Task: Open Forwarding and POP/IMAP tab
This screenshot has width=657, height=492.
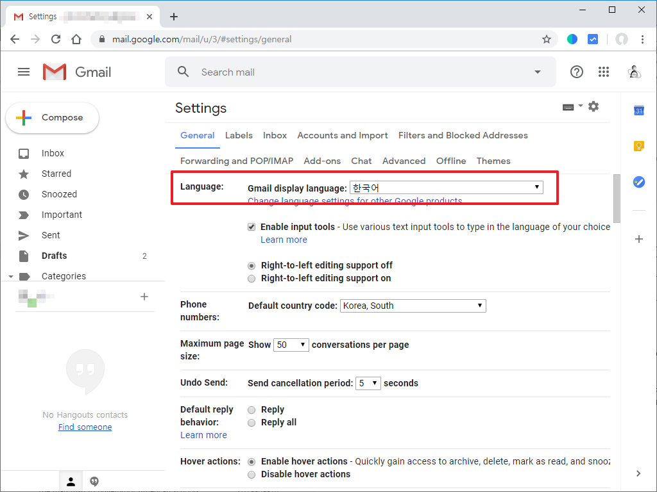Action: [237, 161]
